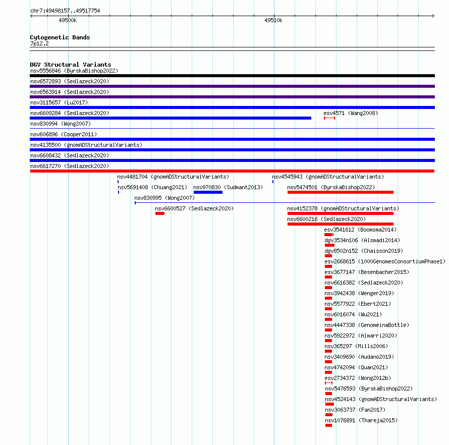The height and width of the screenshot is (445, 449).
Task: Select nsv6617270 (Sedlazeck2020) label
Action: [70, 166]
